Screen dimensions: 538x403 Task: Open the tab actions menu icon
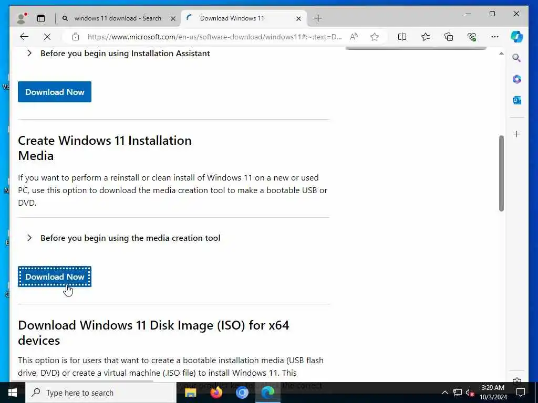pos(41,18)
